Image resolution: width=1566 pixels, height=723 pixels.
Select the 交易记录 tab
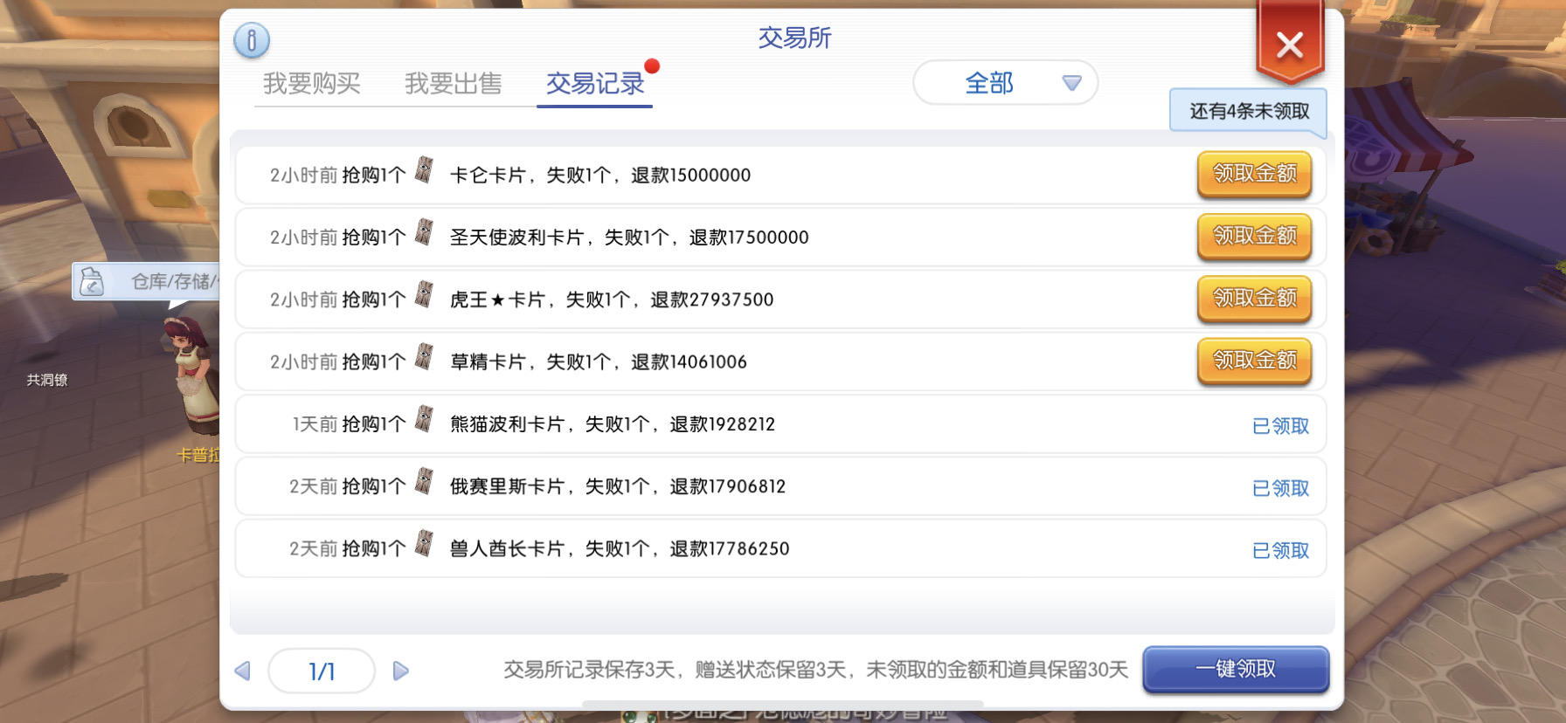click(x=594, y=84)
